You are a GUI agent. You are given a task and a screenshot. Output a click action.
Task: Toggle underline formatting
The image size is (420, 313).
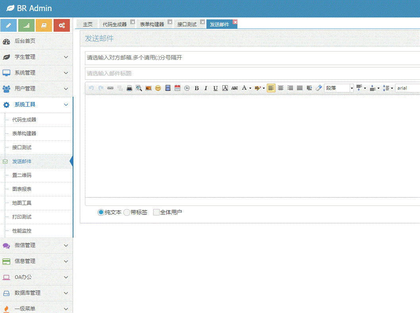(x=215, y=88)
